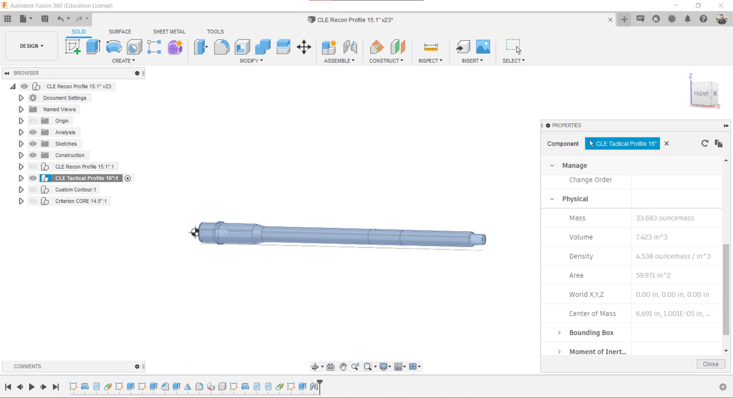Select the Move/Copy arrows icon
This screenshot has width=733, height=398.
(304, 47)
